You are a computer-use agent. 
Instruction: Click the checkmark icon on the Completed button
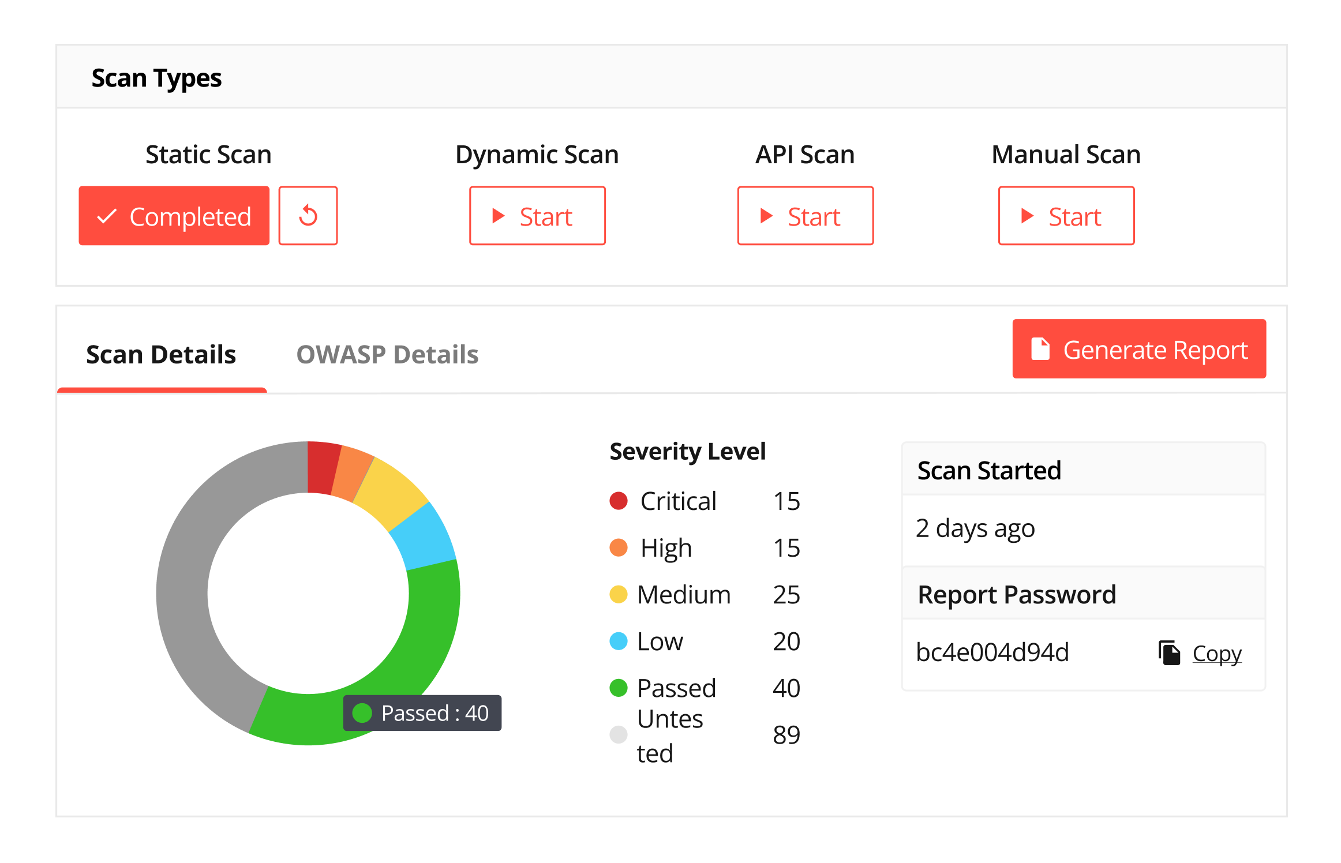[106, 216]
